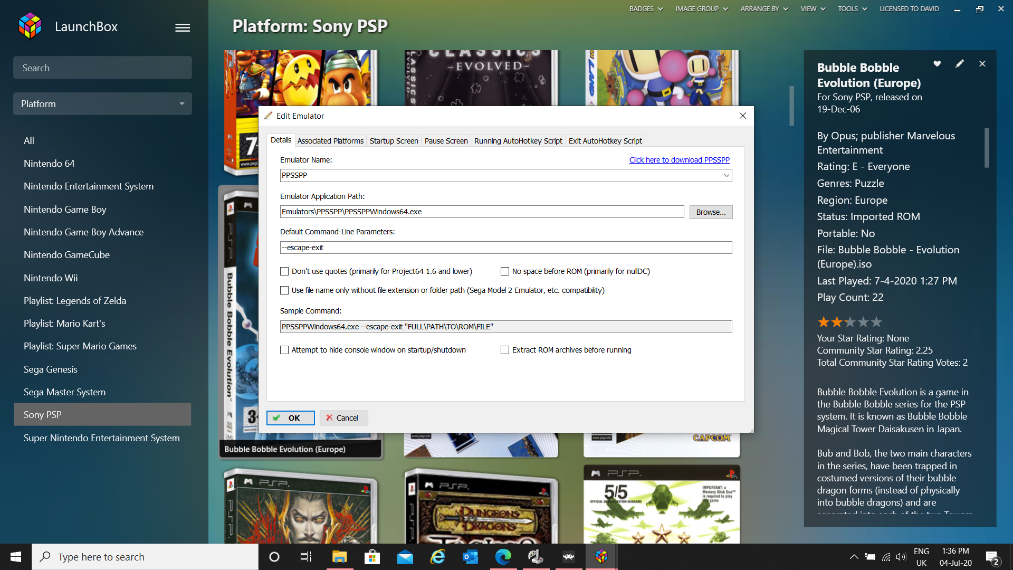
Task: Click Windows taskbar search box
Action: click(x=145, y=557)
